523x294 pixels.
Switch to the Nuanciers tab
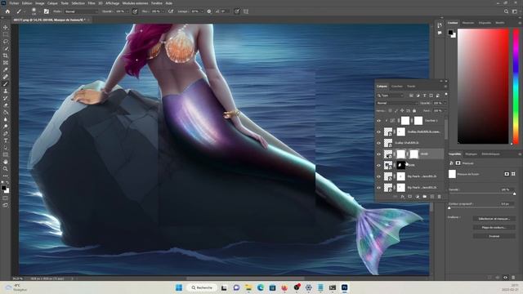pos(468,23)
